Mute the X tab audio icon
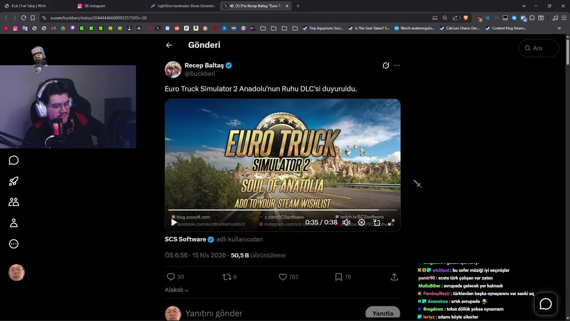Image resolution: width=570 pixels, height=321 pixels. click(x=232, y=6)
